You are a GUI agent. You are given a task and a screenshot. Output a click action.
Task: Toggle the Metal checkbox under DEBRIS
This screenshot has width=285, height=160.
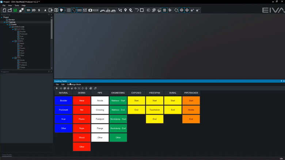pyautogui.click(x=19, y=43)
